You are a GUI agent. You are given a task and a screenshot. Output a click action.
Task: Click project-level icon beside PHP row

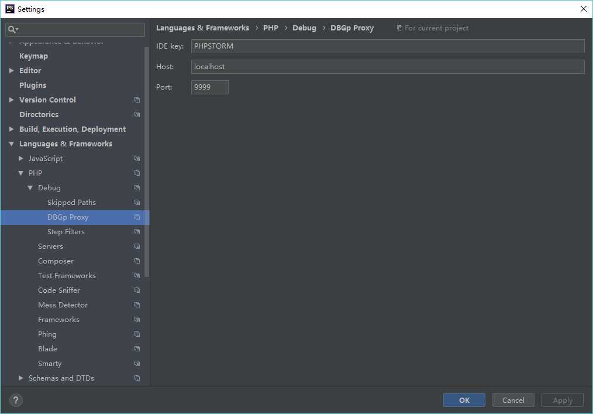click(x=137, y=173)
